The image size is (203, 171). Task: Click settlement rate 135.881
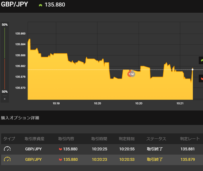pos(188,149)
